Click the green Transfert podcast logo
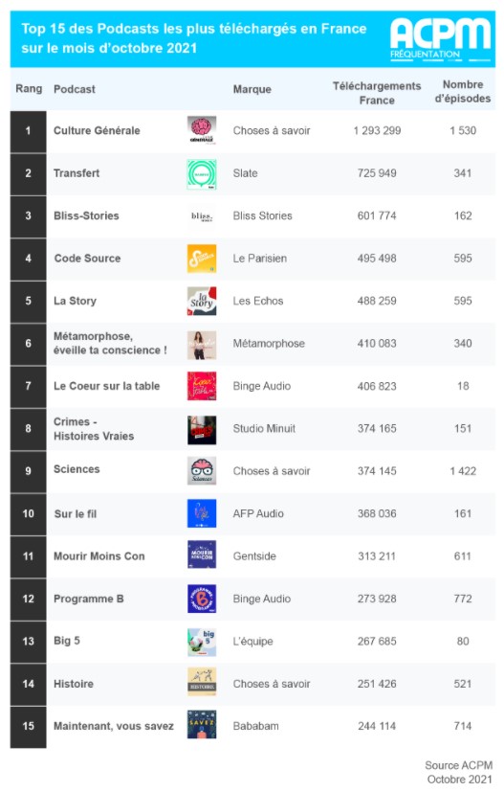The image size is (504, 792). tap(202, 173)
